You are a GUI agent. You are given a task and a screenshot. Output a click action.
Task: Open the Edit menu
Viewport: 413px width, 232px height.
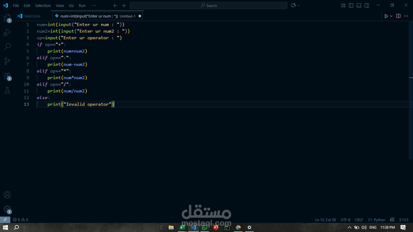27,5
